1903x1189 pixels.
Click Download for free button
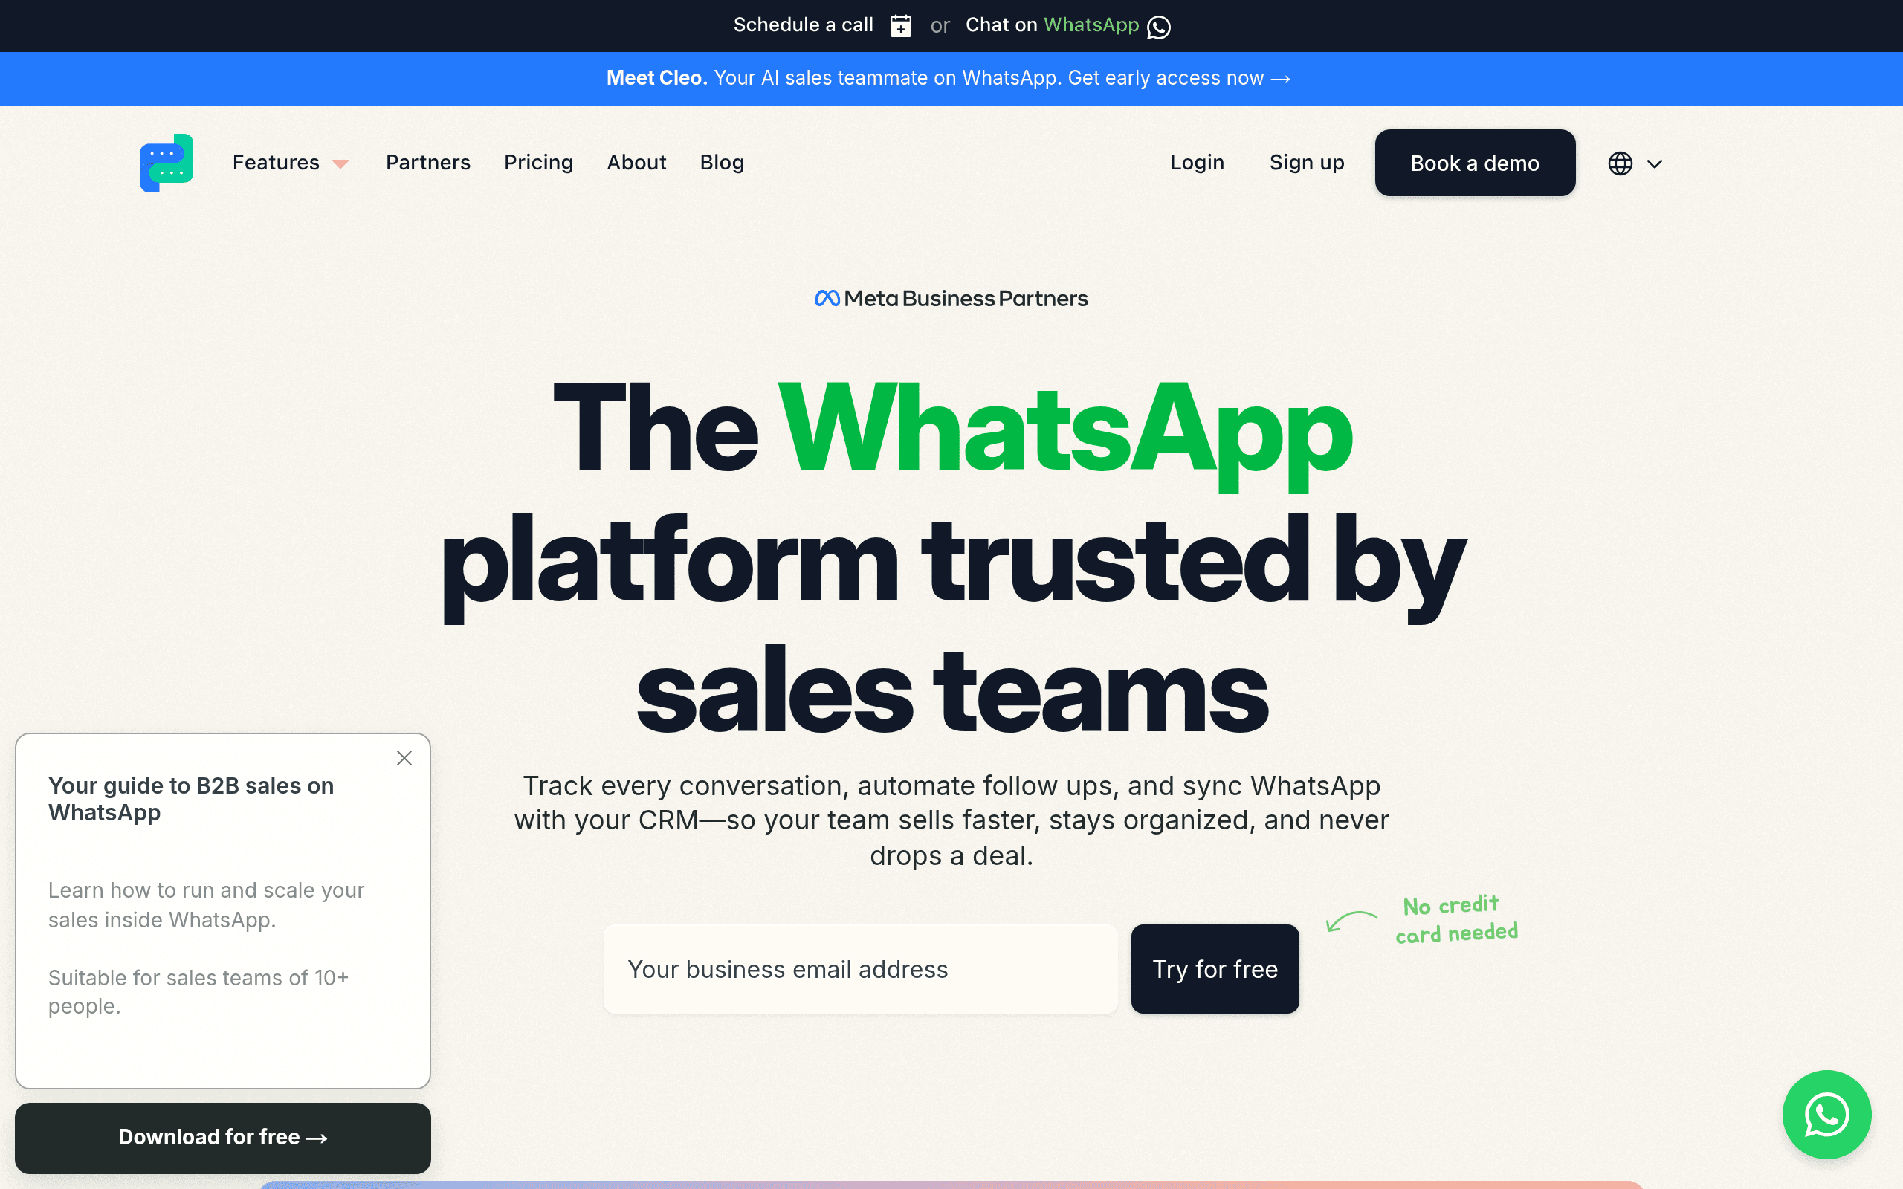223,1137
